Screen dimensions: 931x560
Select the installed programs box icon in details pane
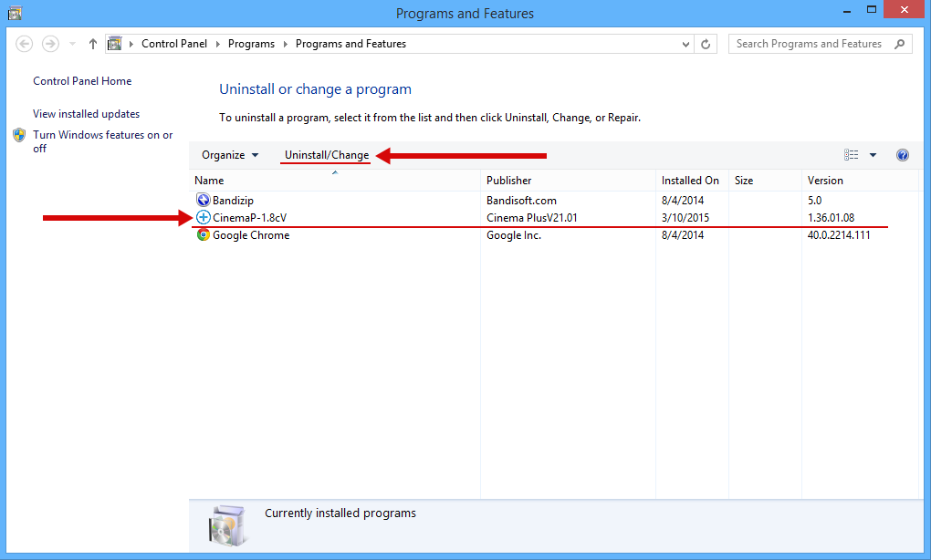click(x=227, y=525)
